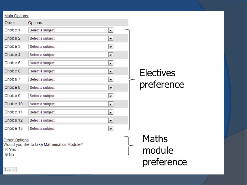
Task: Open the Choice 10 subject dropdown
Action: [x=71, y=104]
